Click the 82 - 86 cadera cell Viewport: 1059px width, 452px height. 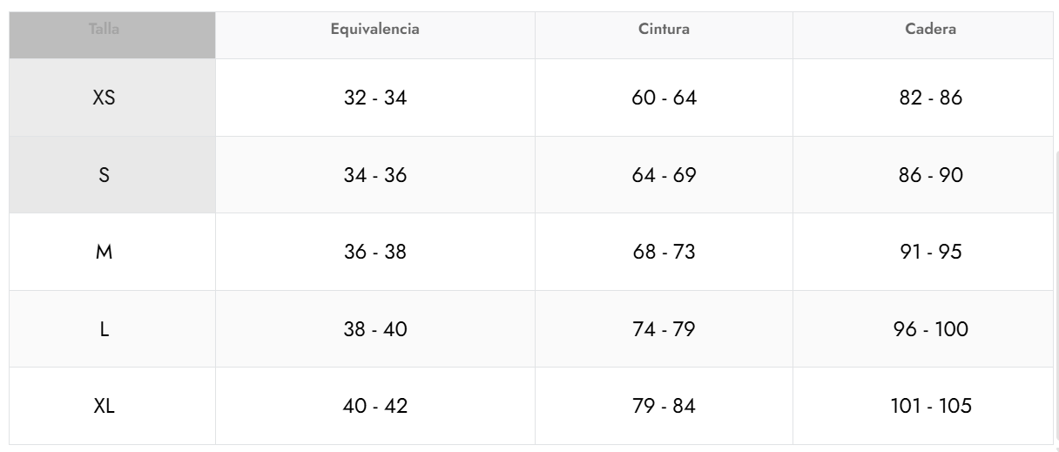pyautogui.click(x=931, y=98)
